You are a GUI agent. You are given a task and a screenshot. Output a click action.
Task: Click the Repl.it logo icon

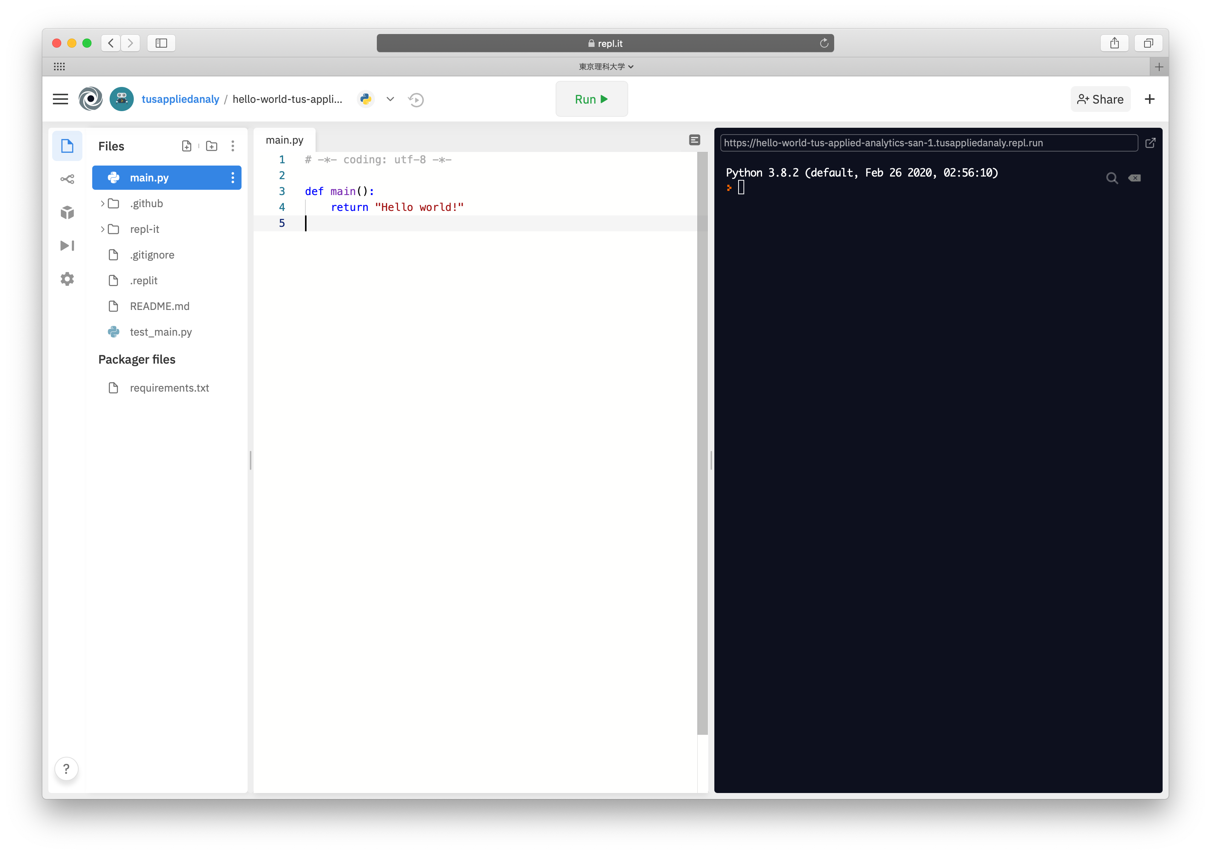pyautogui.click(x=90, y=99)
